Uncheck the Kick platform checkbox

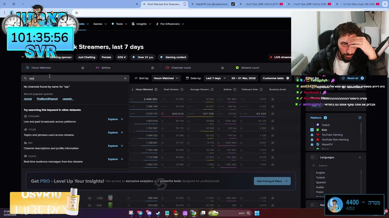(x=312, y=130)
